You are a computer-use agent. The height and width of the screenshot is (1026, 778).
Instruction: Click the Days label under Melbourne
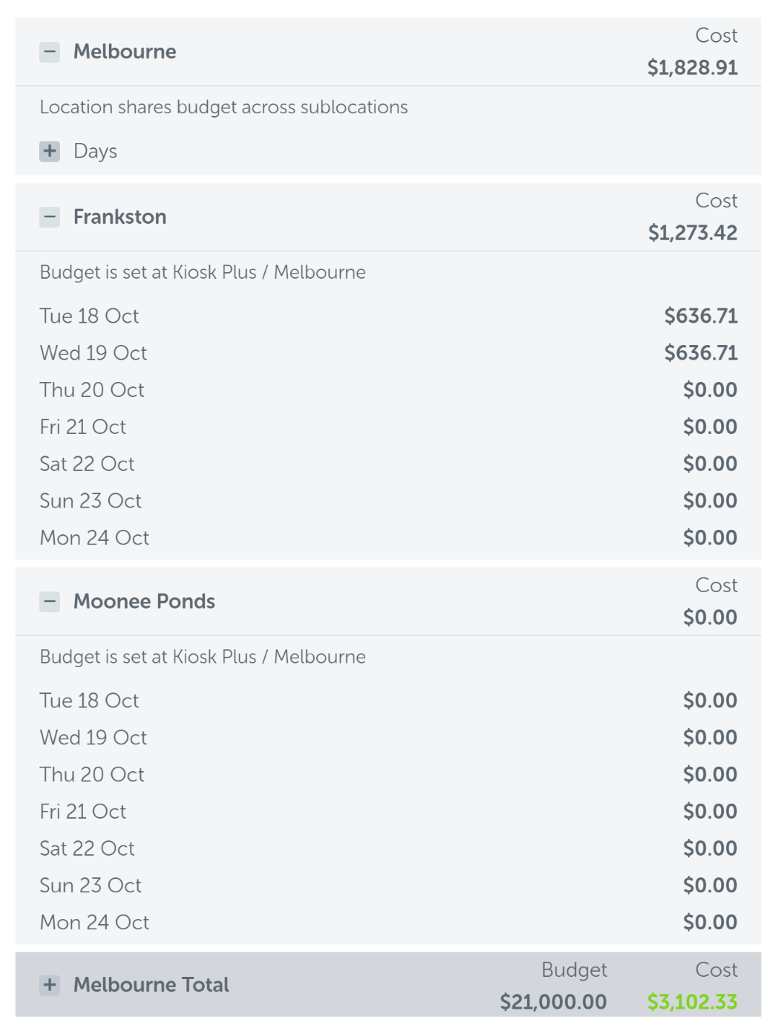[x=95, y=151]
